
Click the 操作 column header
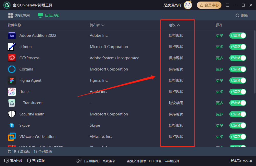pyautogui.click(x=219, y=25)
